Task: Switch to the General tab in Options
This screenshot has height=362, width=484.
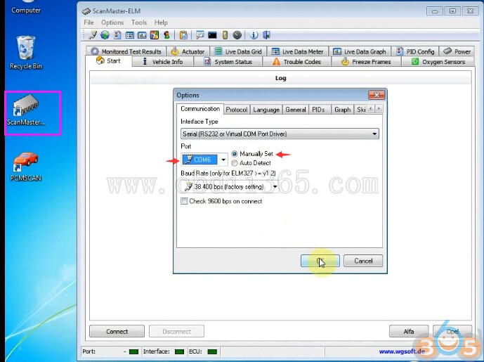Action: pyautogui.click(x=296, y=110)
